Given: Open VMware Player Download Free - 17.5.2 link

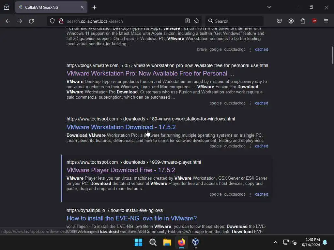Looking at the screenshot, I should click(x=121, y=170).
